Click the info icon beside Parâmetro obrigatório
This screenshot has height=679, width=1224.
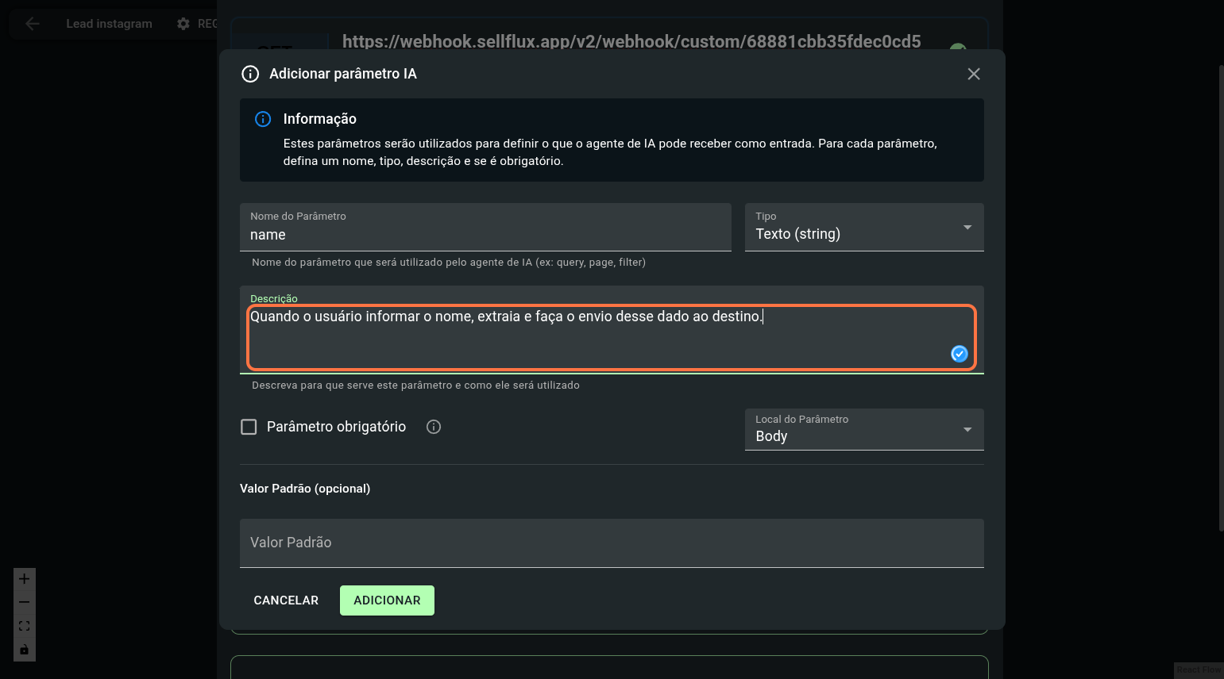[x=434, y=427]
